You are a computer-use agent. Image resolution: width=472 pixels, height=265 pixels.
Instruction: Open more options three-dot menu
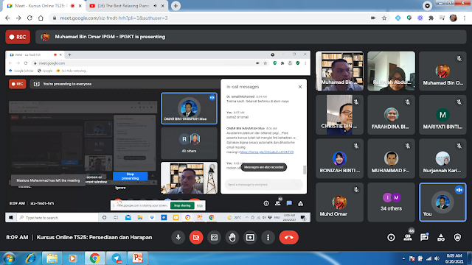[x=268, y=237]
